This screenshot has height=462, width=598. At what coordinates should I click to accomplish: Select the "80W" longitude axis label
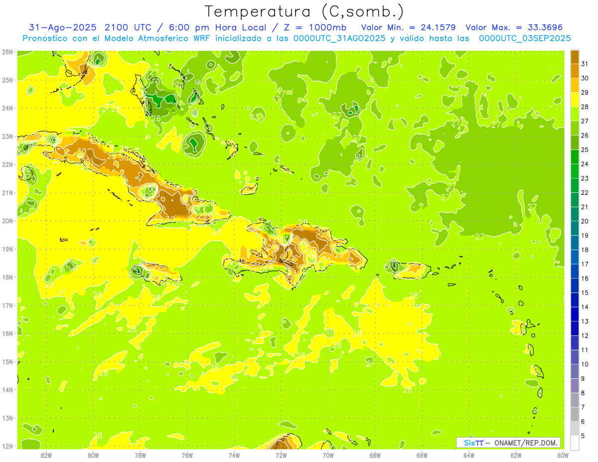93,455
